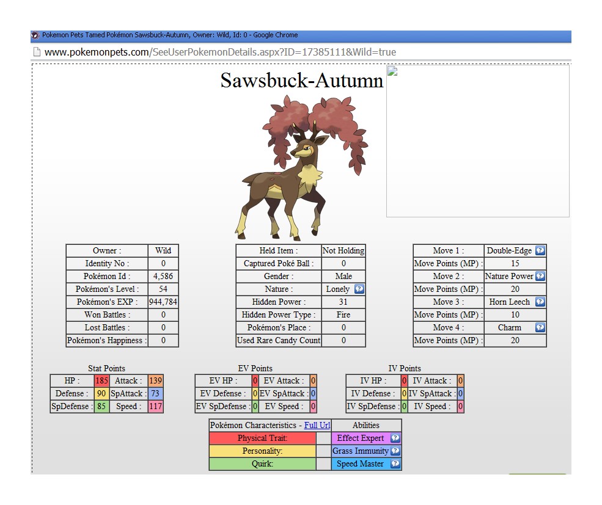Viewport: 602px width, 505px height.
Task: Click help icon next to Double-Edge move
Action: (x=540, y=250)
